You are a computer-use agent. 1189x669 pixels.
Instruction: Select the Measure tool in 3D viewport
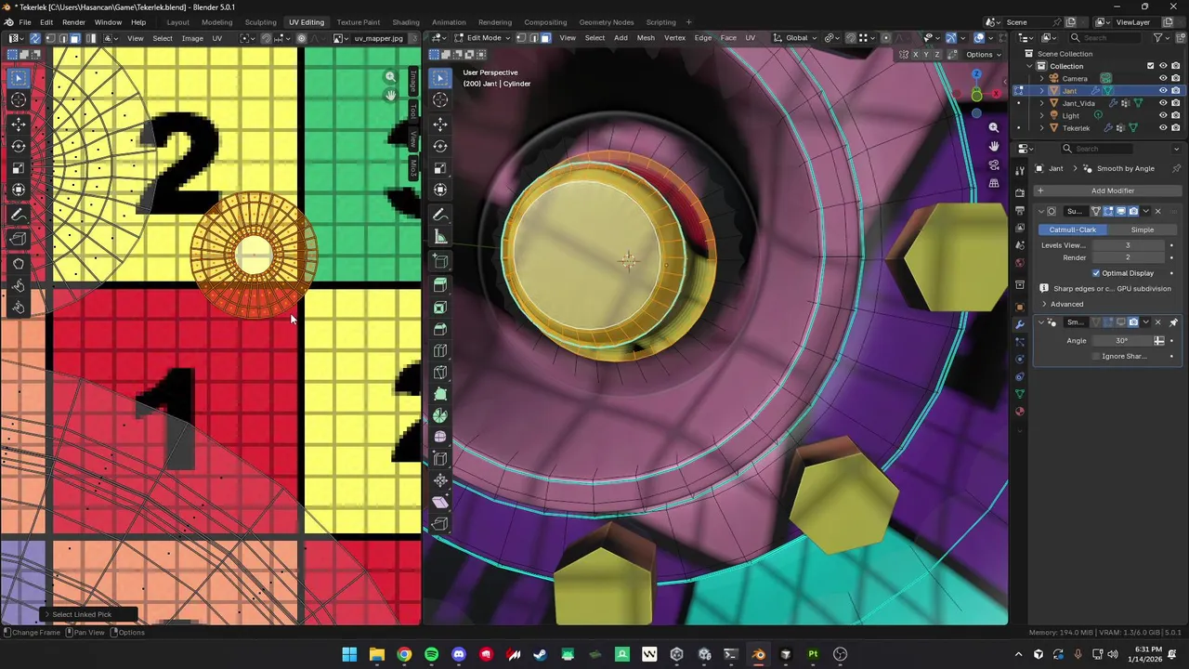tap(440, 236)
